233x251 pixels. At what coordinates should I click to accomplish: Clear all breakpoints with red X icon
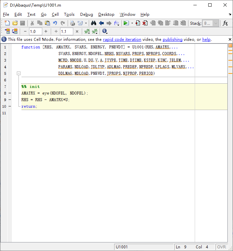(145, 23)
